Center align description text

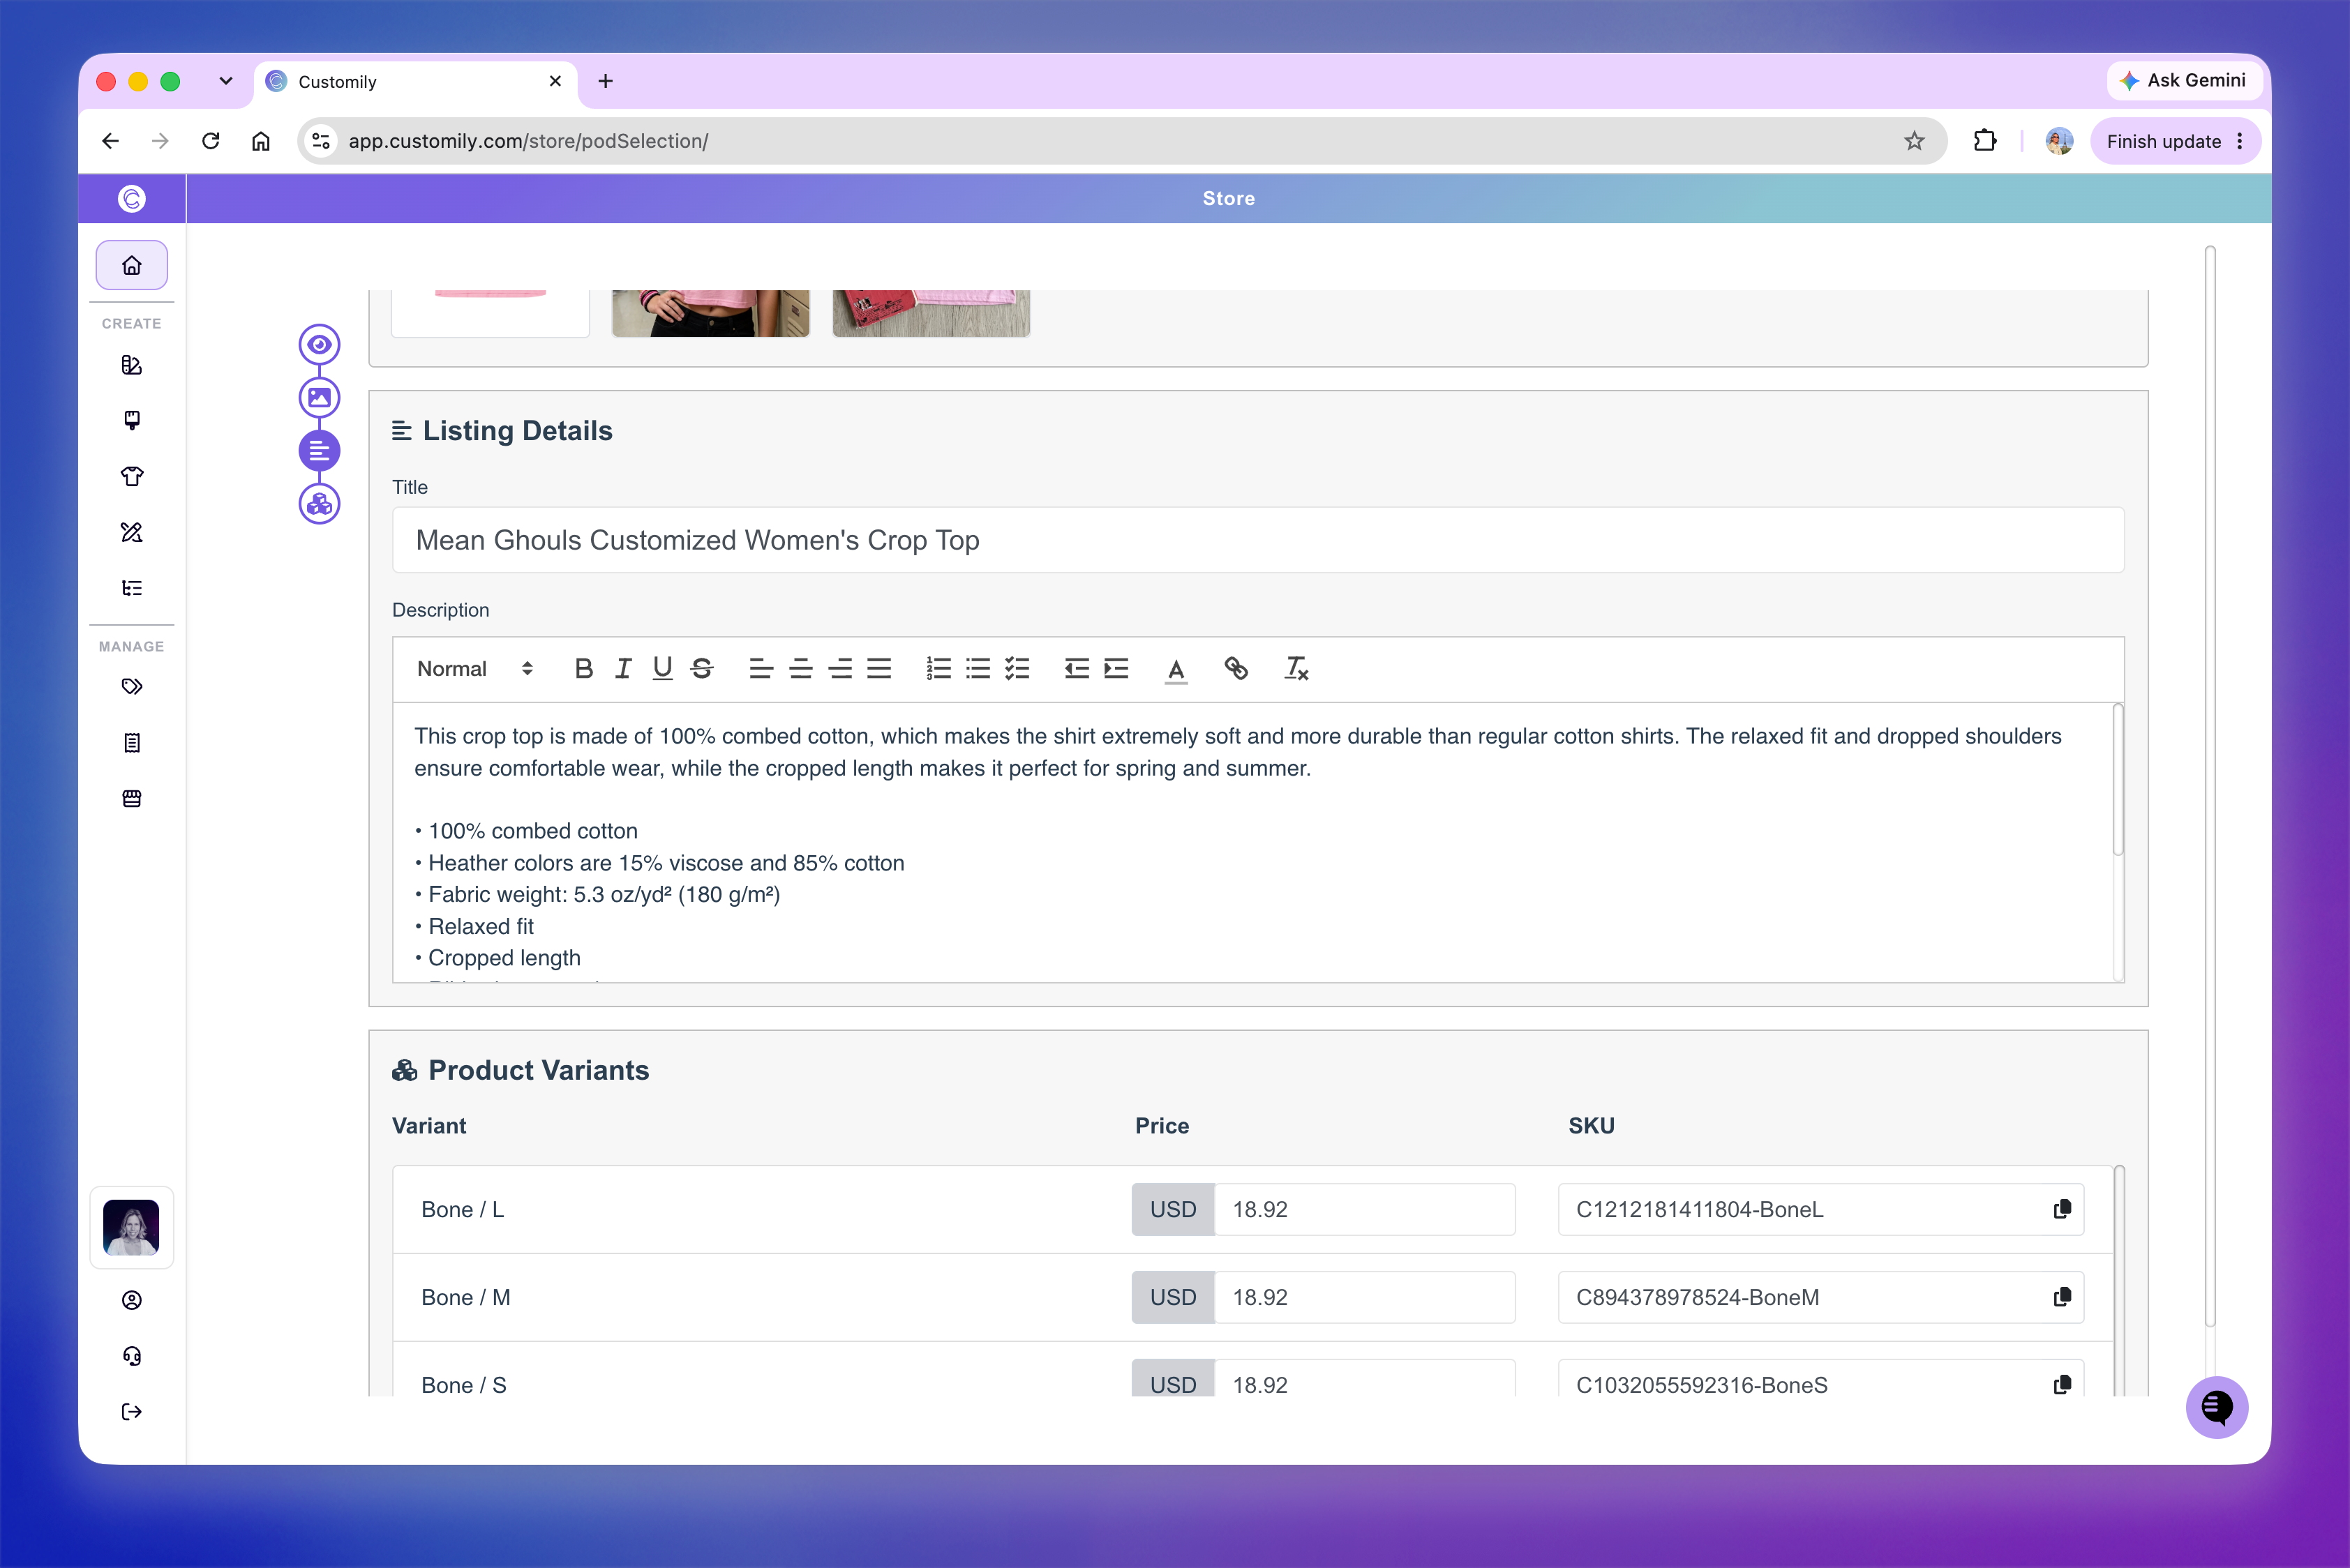tap(800, 669)
